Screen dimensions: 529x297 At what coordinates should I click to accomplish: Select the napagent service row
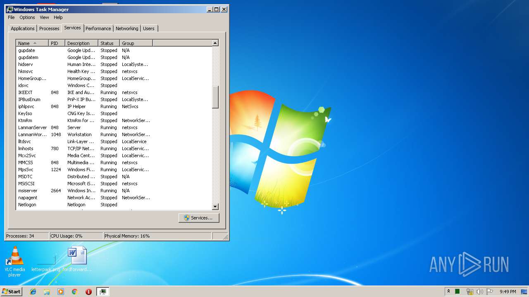tap(114, 198)
